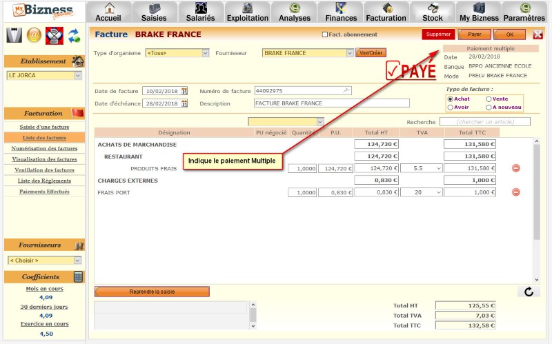Click the Etablissement house icon
The width and height of the screenshot is (552, 344).
tap(78, 61)
